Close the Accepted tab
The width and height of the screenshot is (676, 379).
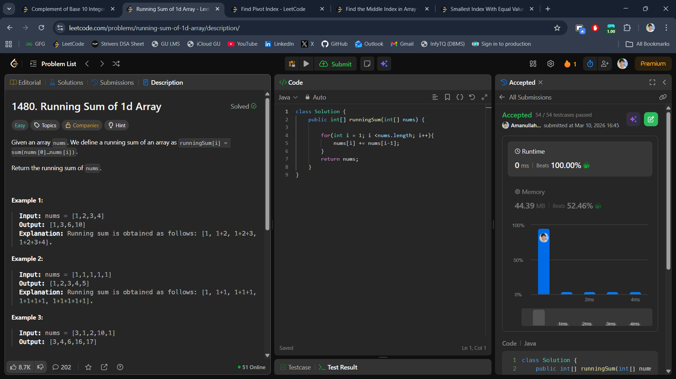(541, 83)
